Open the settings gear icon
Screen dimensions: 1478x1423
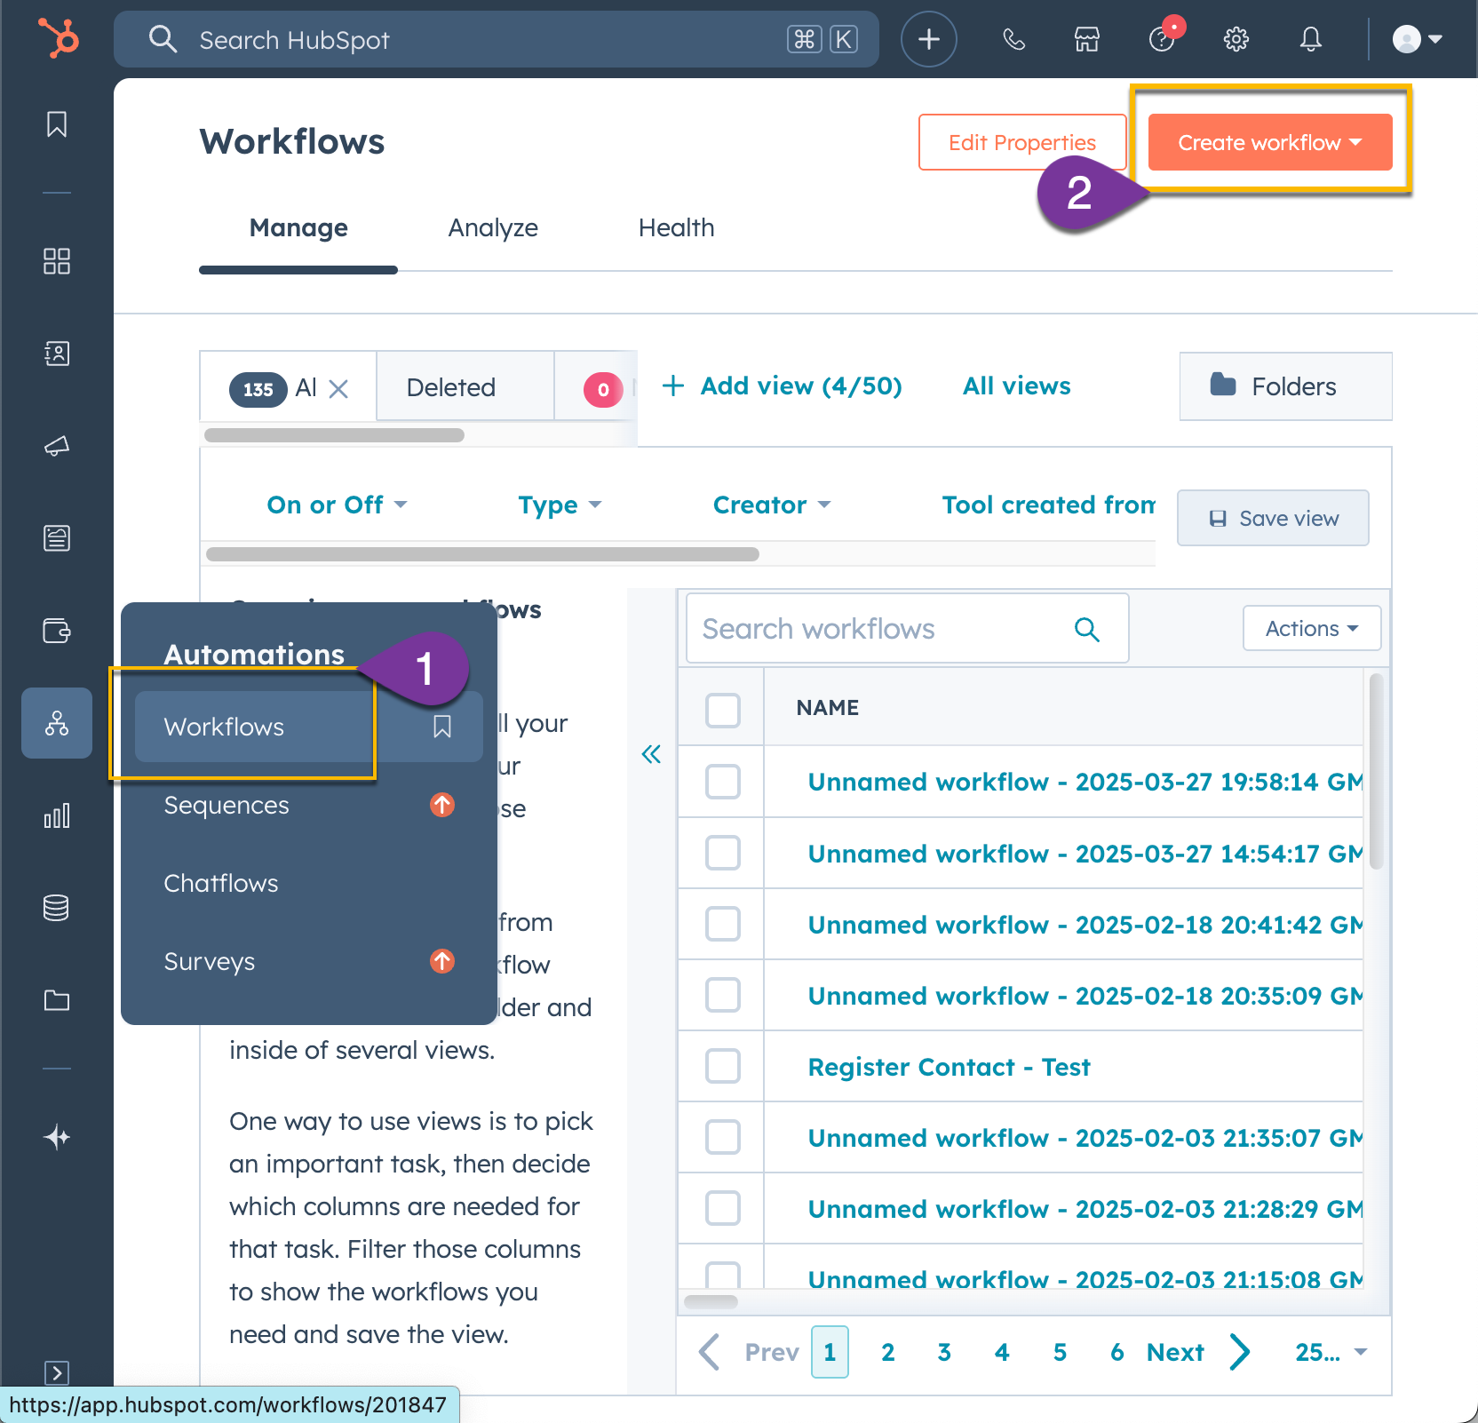[1236, 39]
